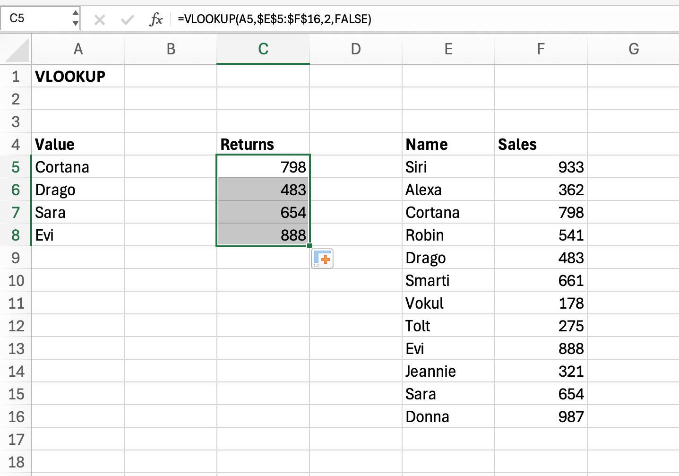679x476 pixels.
Task: Select the Tolt name cell
Action: point(448,326)
